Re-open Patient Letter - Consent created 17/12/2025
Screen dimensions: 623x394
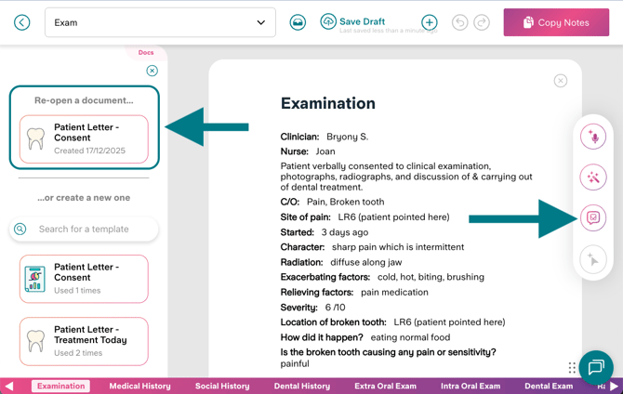pyautogui.click(x=84, y=138)
